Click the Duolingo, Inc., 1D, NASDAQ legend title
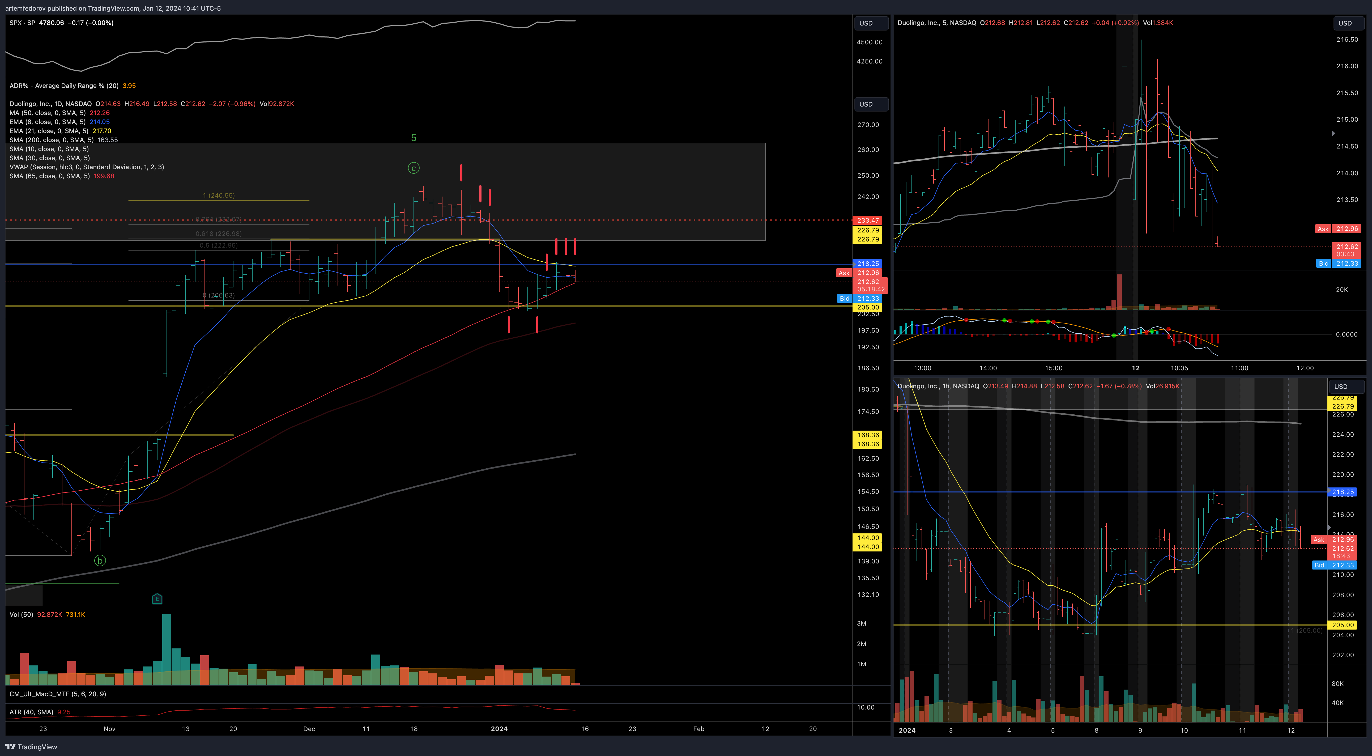 [x=51, y=104]
